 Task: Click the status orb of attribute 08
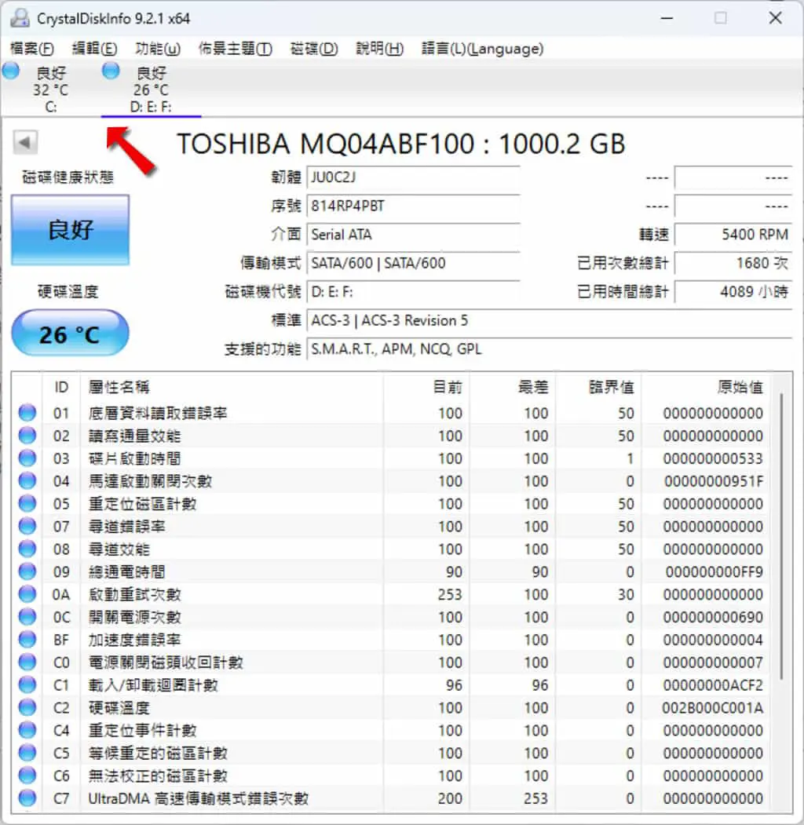tap(27, 549)
